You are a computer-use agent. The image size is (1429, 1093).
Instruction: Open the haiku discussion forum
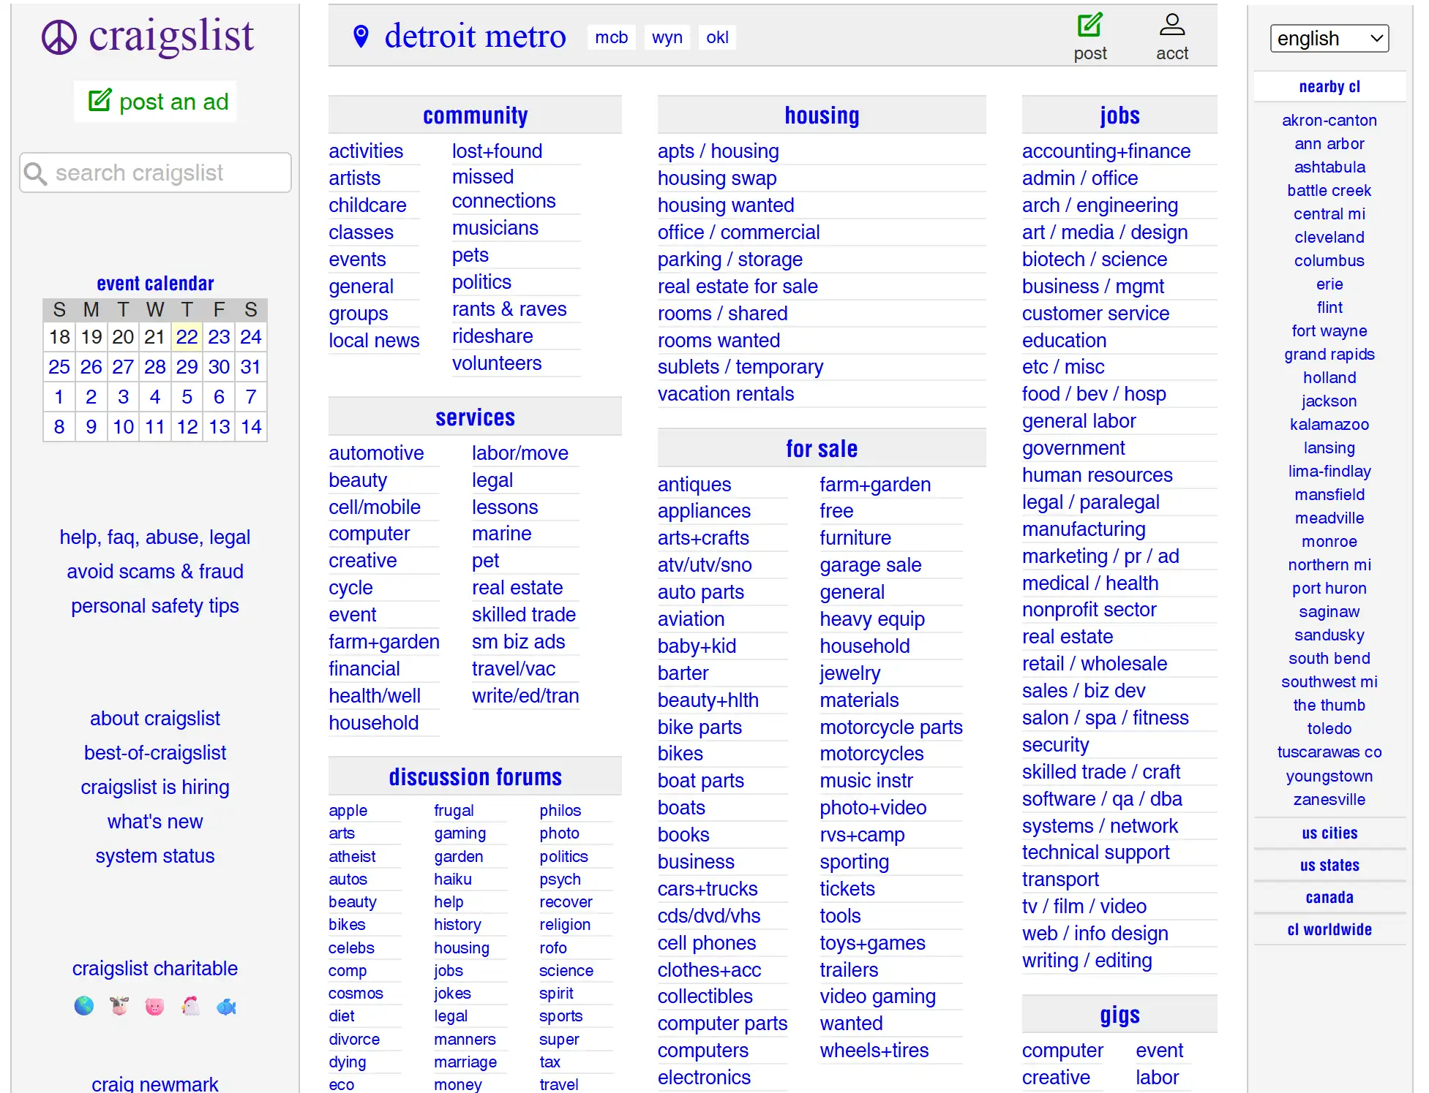click(453, 879)
